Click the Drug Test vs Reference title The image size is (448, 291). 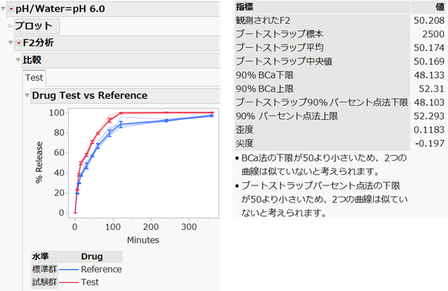tap(90, 95)
